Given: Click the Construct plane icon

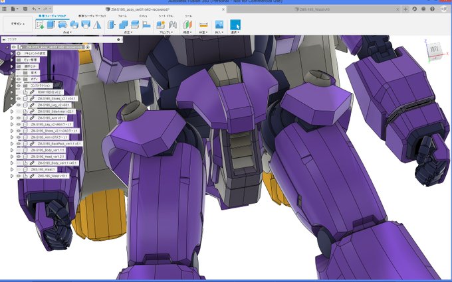Looking at the screenshot, I should pyautogui.click(x=187, y=25).
